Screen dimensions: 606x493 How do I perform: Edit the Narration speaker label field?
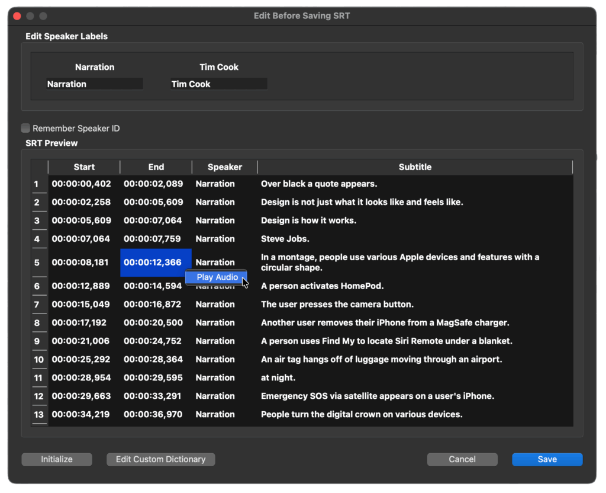pyautogui.click(x=94, y=84)
